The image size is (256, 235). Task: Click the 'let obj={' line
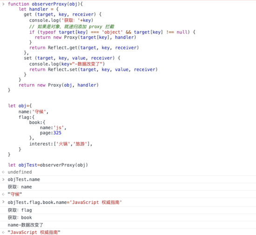coord(20,106)
